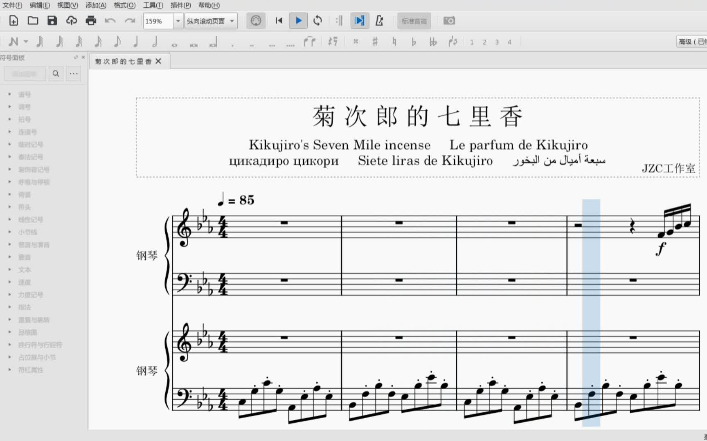707x441 pixels.
Task: Toggle loop playback icon
Action: [317, 21]
